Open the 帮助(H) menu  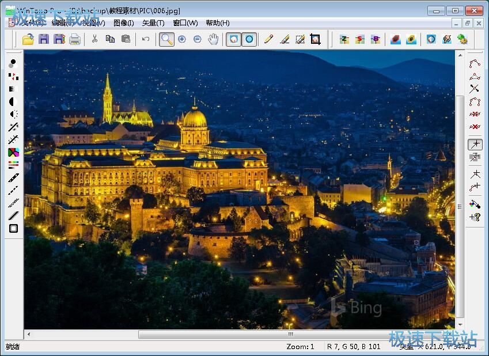(x=217, y=23)
